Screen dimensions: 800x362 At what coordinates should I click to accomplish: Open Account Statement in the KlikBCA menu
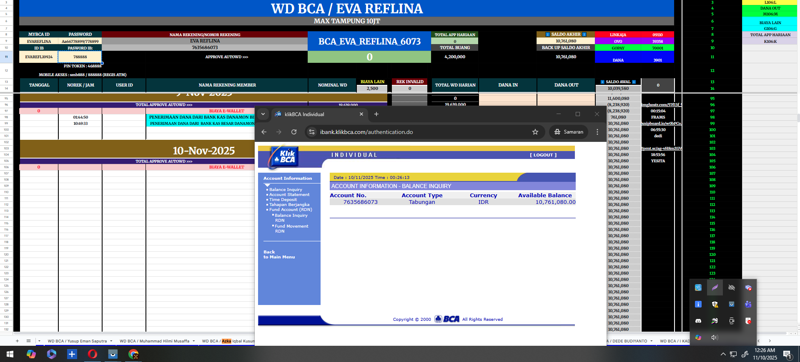tap(289, 195)
